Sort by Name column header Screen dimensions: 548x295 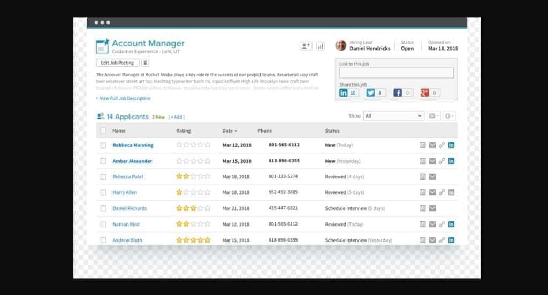click(x=119, y=130)
